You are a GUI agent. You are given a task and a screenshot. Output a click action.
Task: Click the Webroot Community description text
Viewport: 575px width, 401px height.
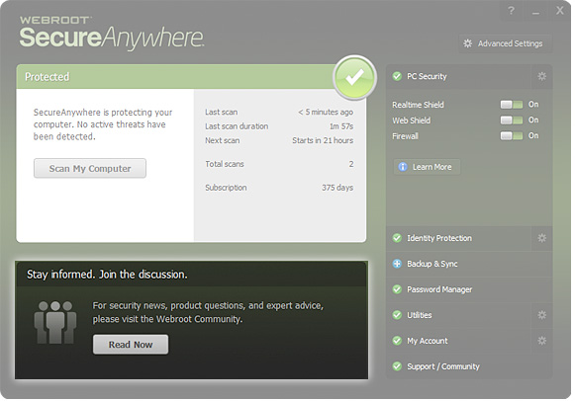(x=208, y=312)
